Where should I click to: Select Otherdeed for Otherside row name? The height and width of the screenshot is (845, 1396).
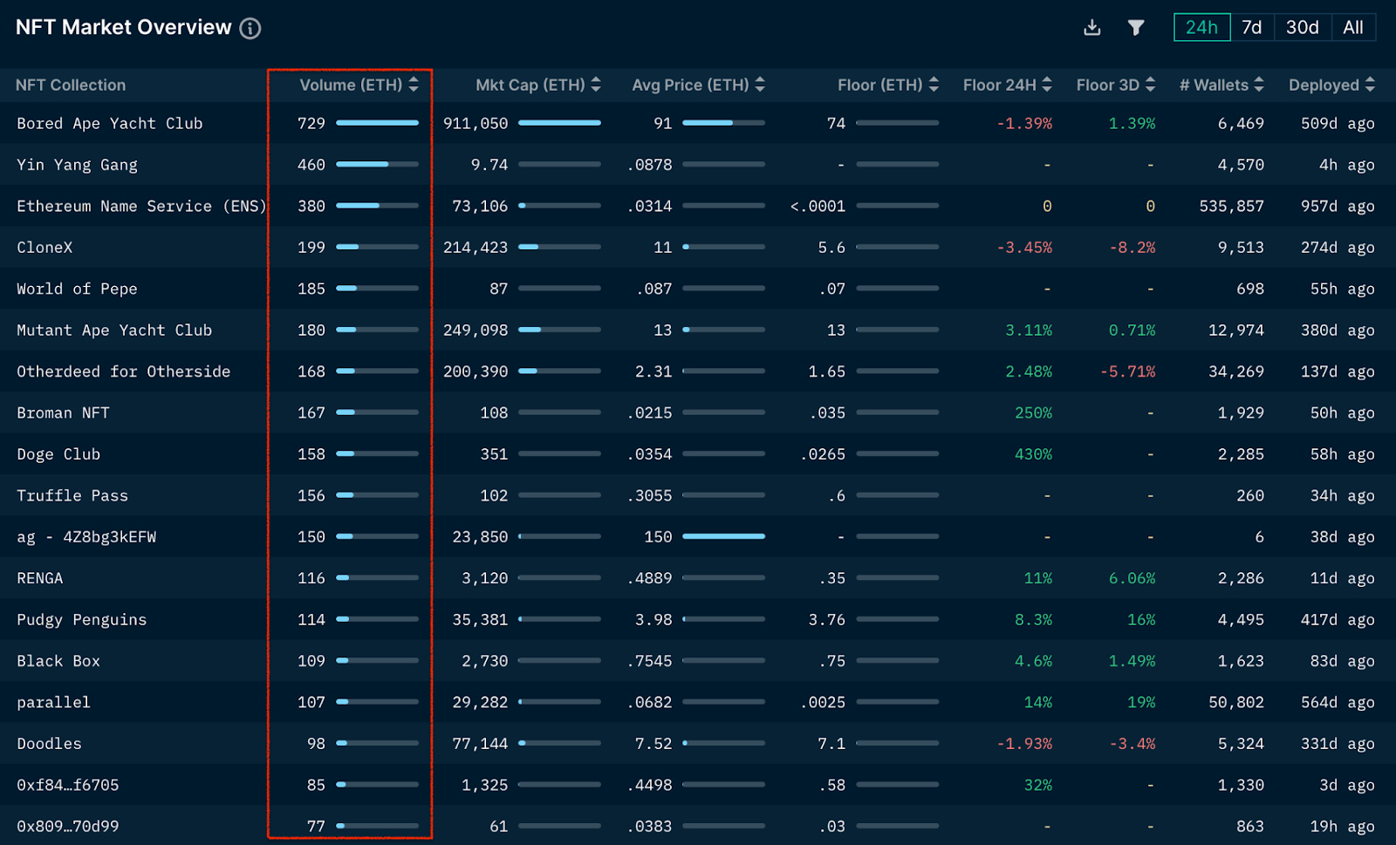[x=123, y=371]
